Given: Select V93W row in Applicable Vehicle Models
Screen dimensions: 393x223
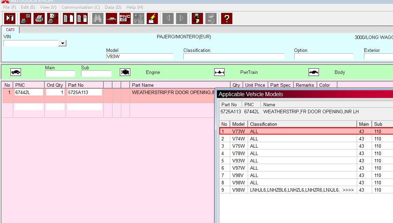Looking at the screenshot, I should pyautogui.click(x=306, y=161).
